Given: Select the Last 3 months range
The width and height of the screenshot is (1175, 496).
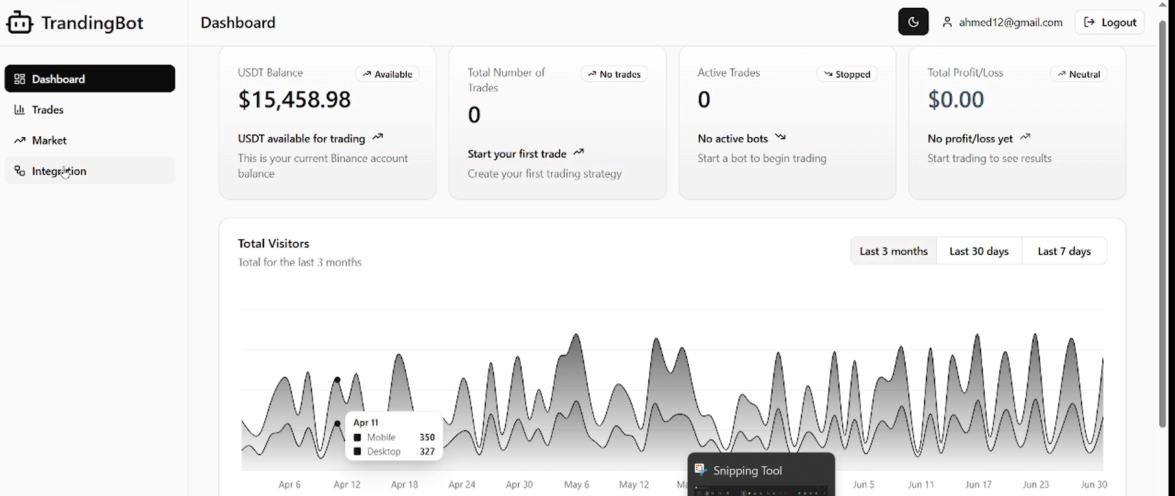Looking at the screenshot, I should (x=893, y=251).
